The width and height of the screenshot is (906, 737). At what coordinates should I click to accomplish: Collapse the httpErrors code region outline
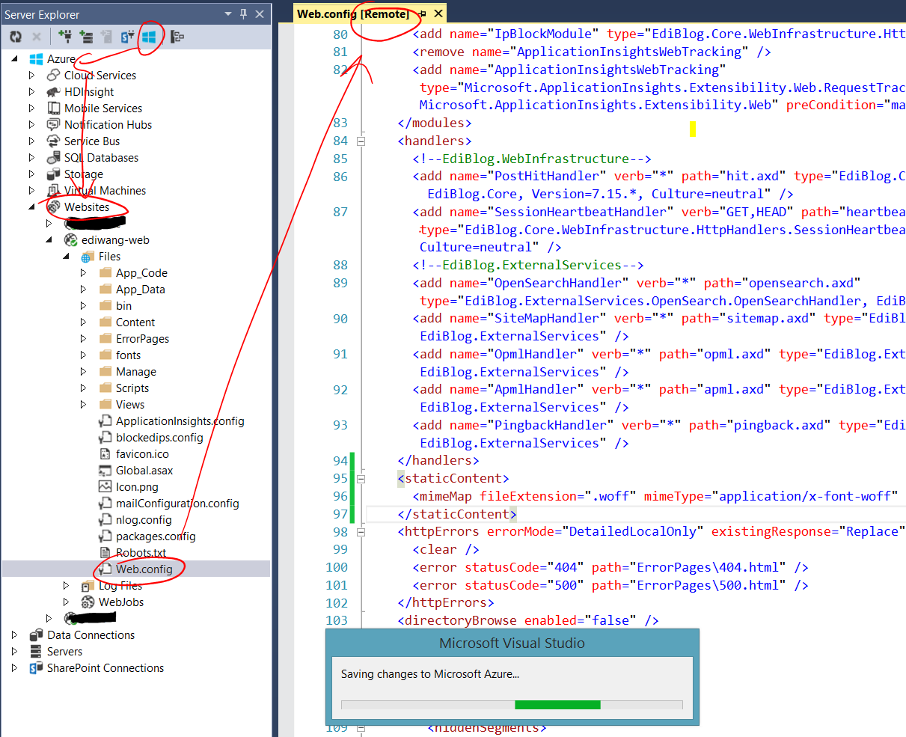click(x=361, y=531)
